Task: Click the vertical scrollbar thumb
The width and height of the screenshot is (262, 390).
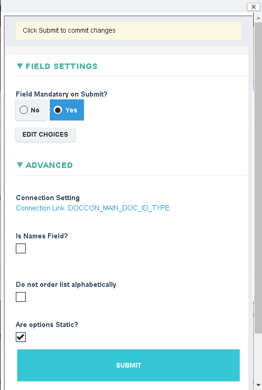Action: click(x=258, y=178)
